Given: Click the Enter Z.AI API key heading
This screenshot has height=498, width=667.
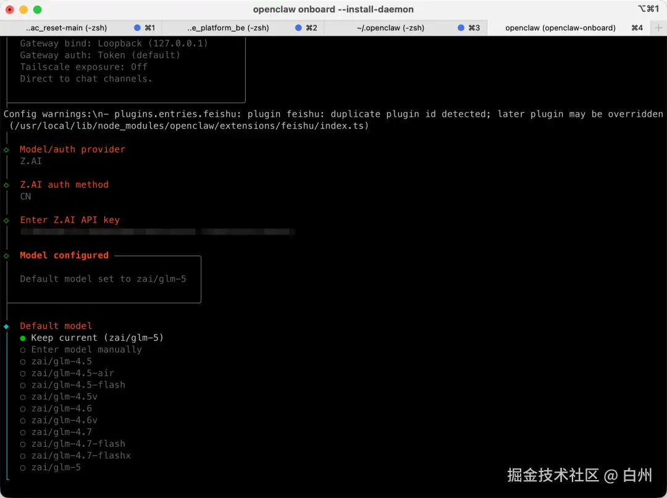Looking at the screenshot, I should 70,220.
